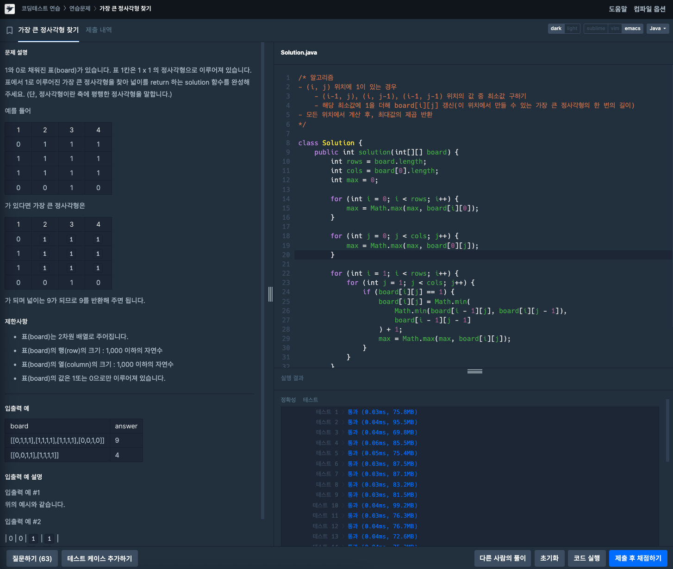Click the problem description scrollbar
Viewport: 673px width, 569px height.
[x=263, y=281]
